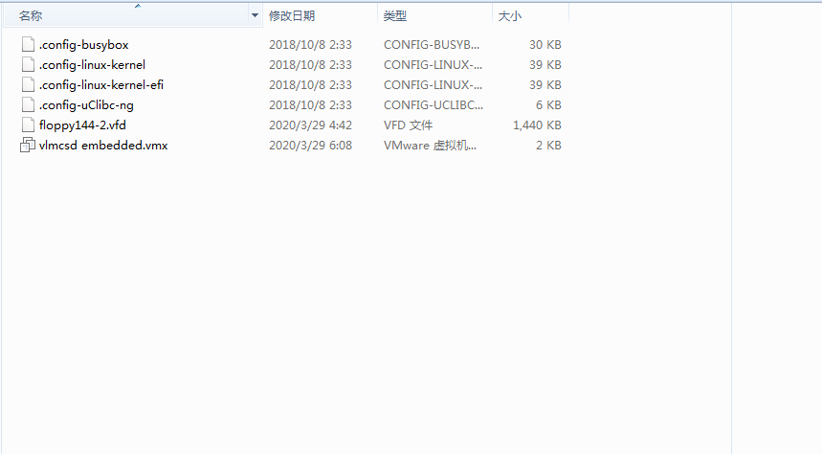
Task: Select the floppy144-2.vfd file icon
Action: coord(28,125)
